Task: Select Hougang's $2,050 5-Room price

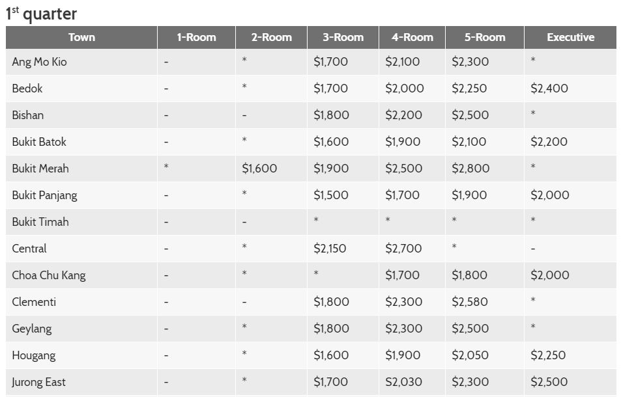Action: coord(470,355)
